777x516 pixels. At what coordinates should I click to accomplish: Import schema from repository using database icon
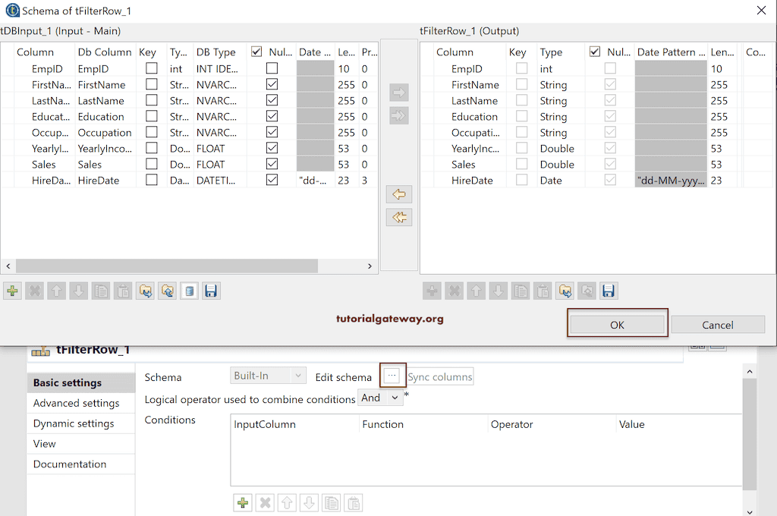pos(189,291)
